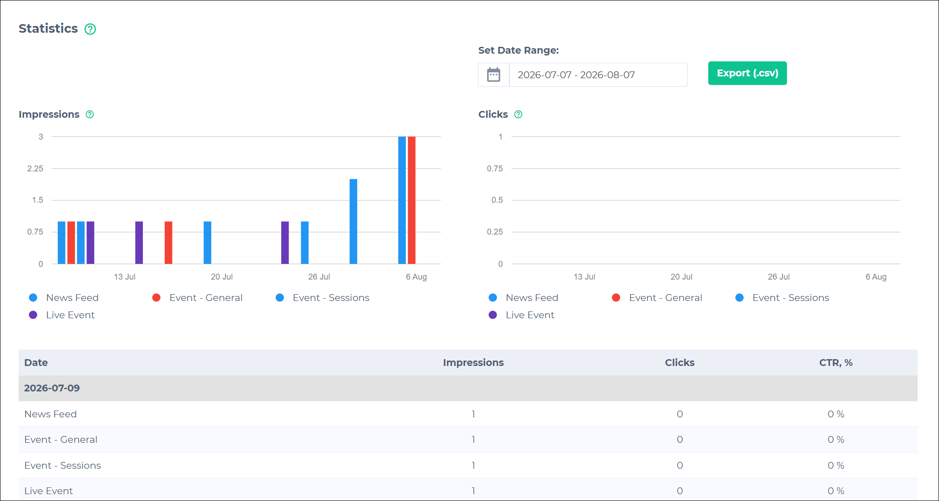This screenshot has height=501, width=939.
Task: Hide Live Event series in Clicks legend
Action: [521, 315]
